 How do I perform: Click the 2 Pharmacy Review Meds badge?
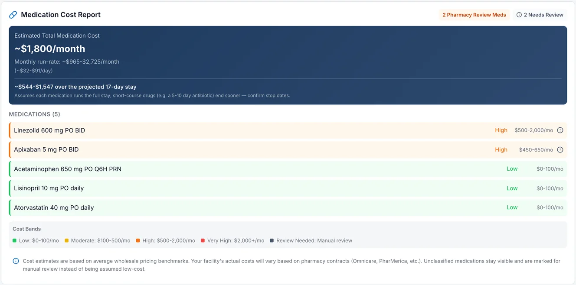pyautogui.click(x=474, y=15)
